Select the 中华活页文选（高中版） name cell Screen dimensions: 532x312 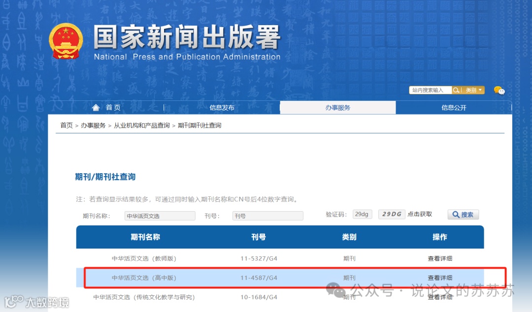coord(144,278)
